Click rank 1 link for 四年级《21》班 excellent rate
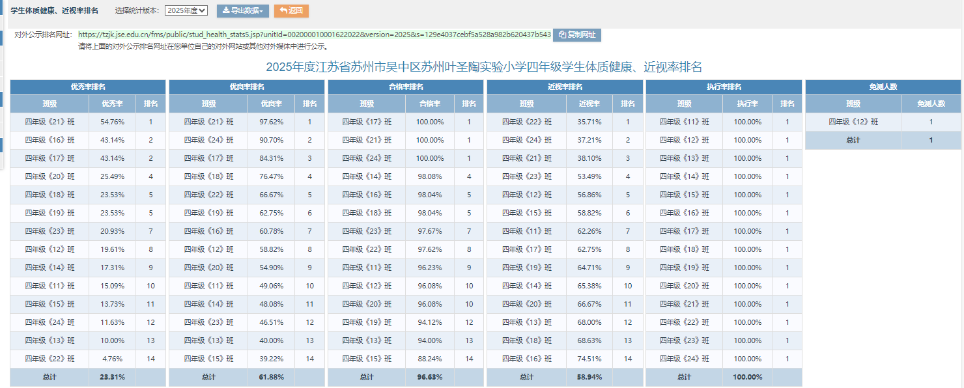 150,122
